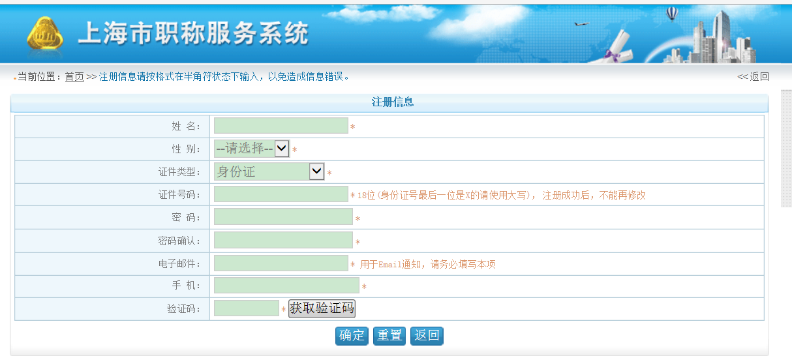
Task: Clear the form with 重置 button
Action: click(x=389, y=336)
